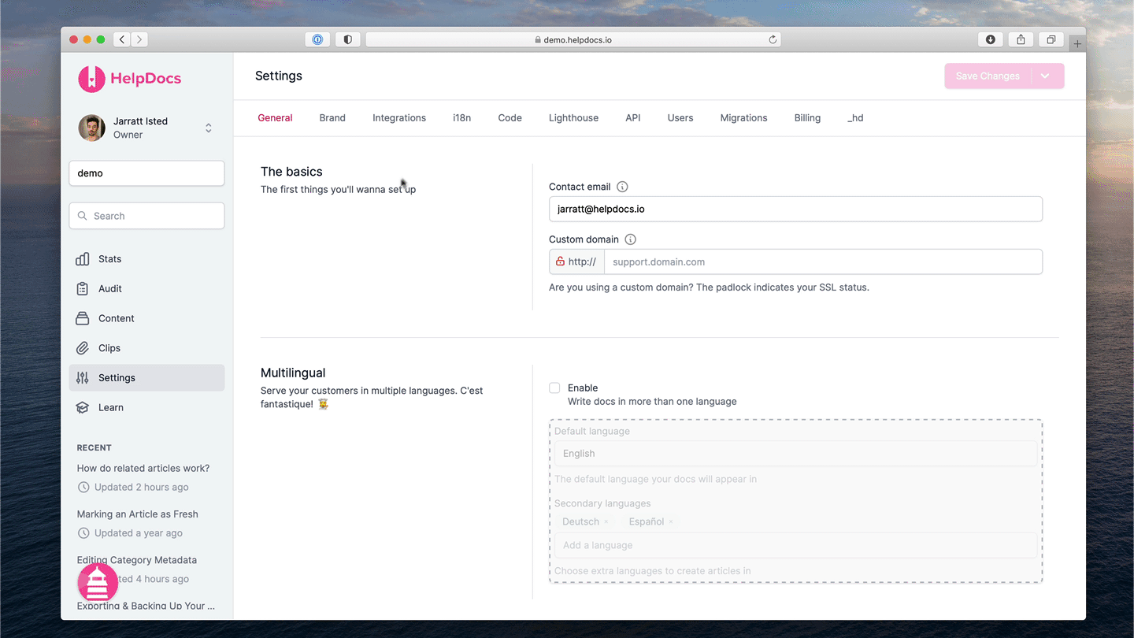The height and width of the screenshot is (638, 1134).
Task: Expand the account switcher chevron
Action: coord(209,128)
